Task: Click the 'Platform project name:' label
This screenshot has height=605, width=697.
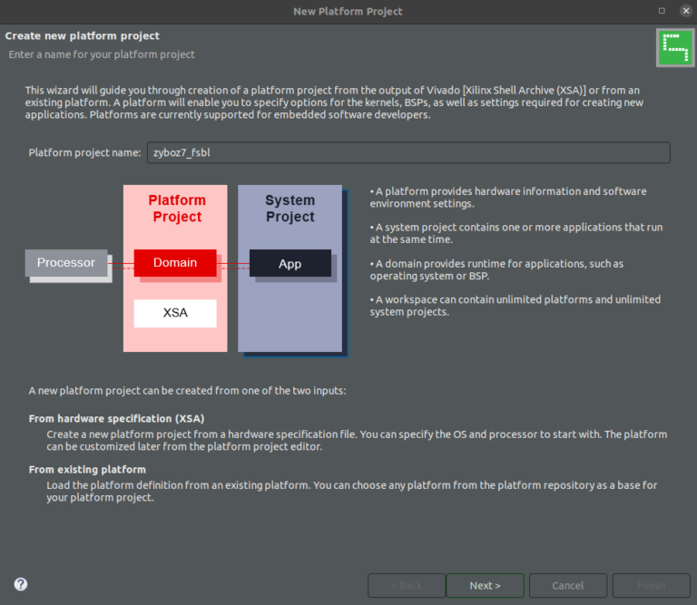Action: 84,152
